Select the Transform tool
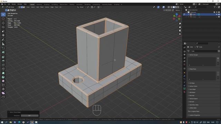The width and height of the screenshot is (221, 124). tap(3, 35)
